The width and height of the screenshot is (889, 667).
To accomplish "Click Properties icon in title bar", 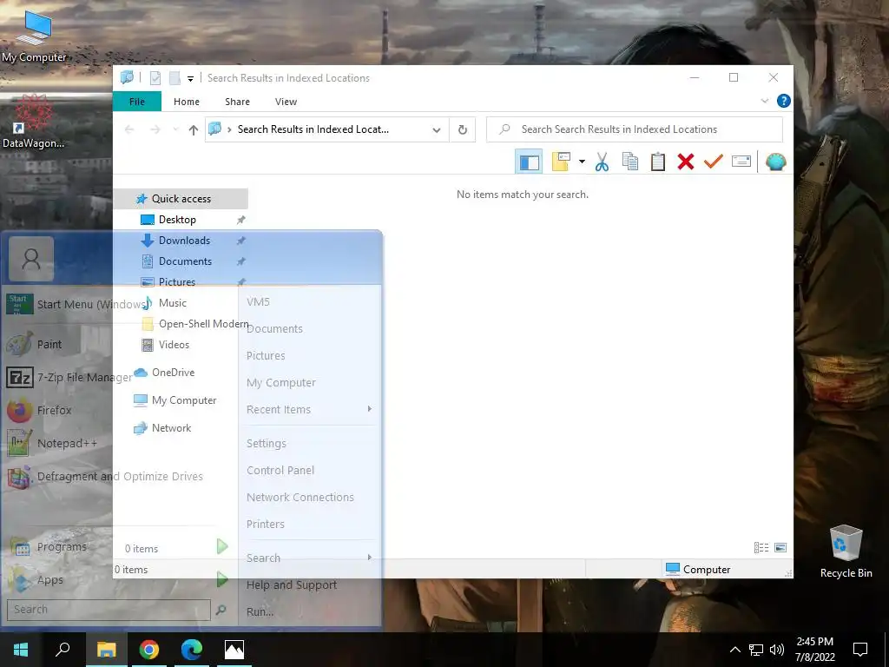I will [155, 78].
